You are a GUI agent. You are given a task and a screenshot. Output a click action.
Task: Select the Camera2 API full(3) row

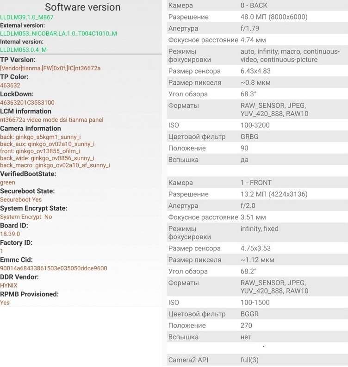click(x=257, y=360)
